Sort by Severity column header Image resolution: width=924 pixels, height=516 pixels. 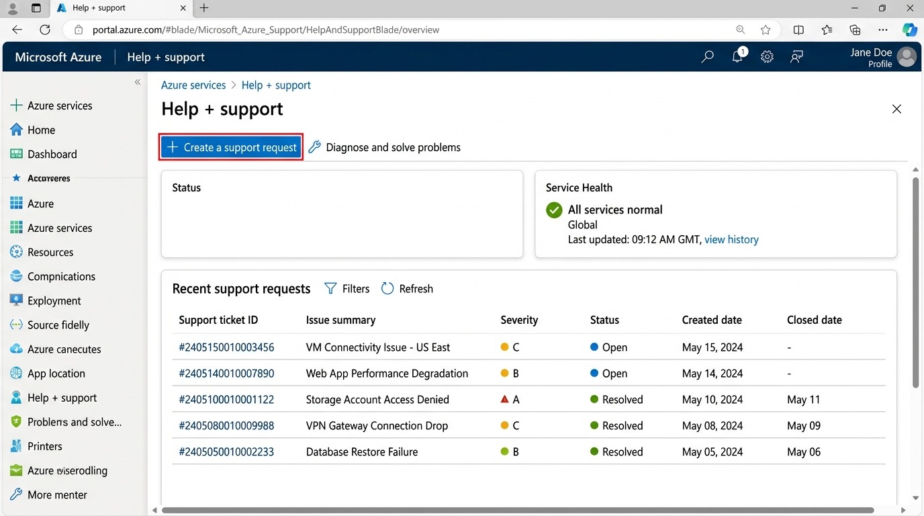point(519,320)
